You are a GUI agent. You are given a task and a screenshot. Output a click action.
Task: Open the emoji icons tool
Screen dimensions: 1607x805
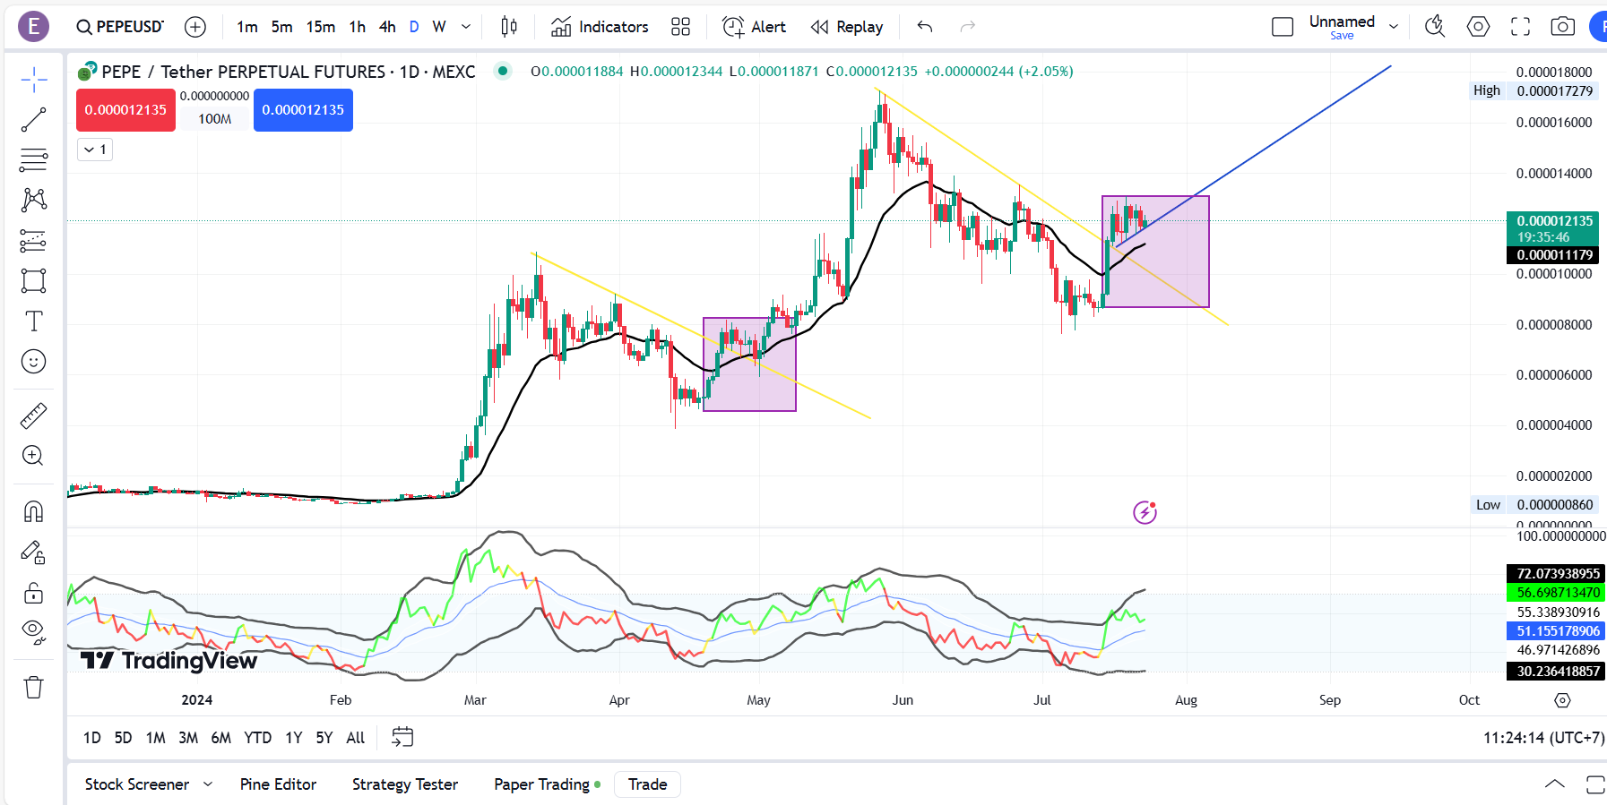pos(34,361)
